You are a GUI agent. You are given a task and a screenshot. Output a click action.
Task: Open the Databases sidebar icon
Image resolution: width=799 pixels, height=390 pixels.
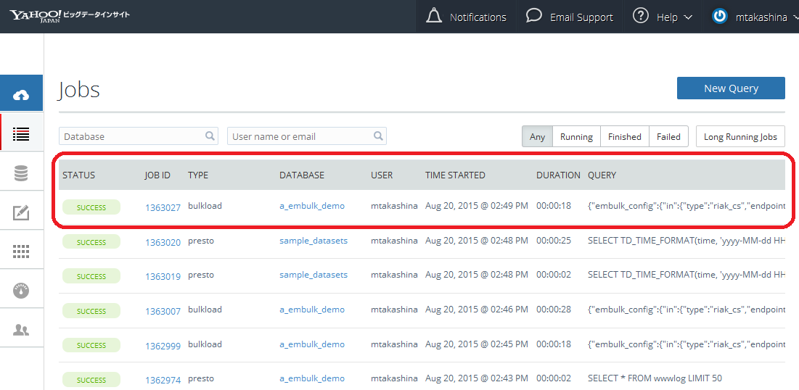coord(21,174)
